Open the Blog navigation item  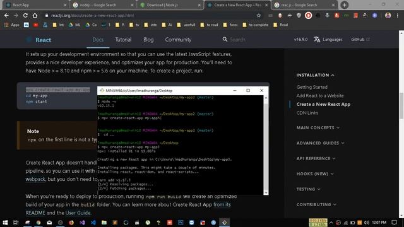148,40
